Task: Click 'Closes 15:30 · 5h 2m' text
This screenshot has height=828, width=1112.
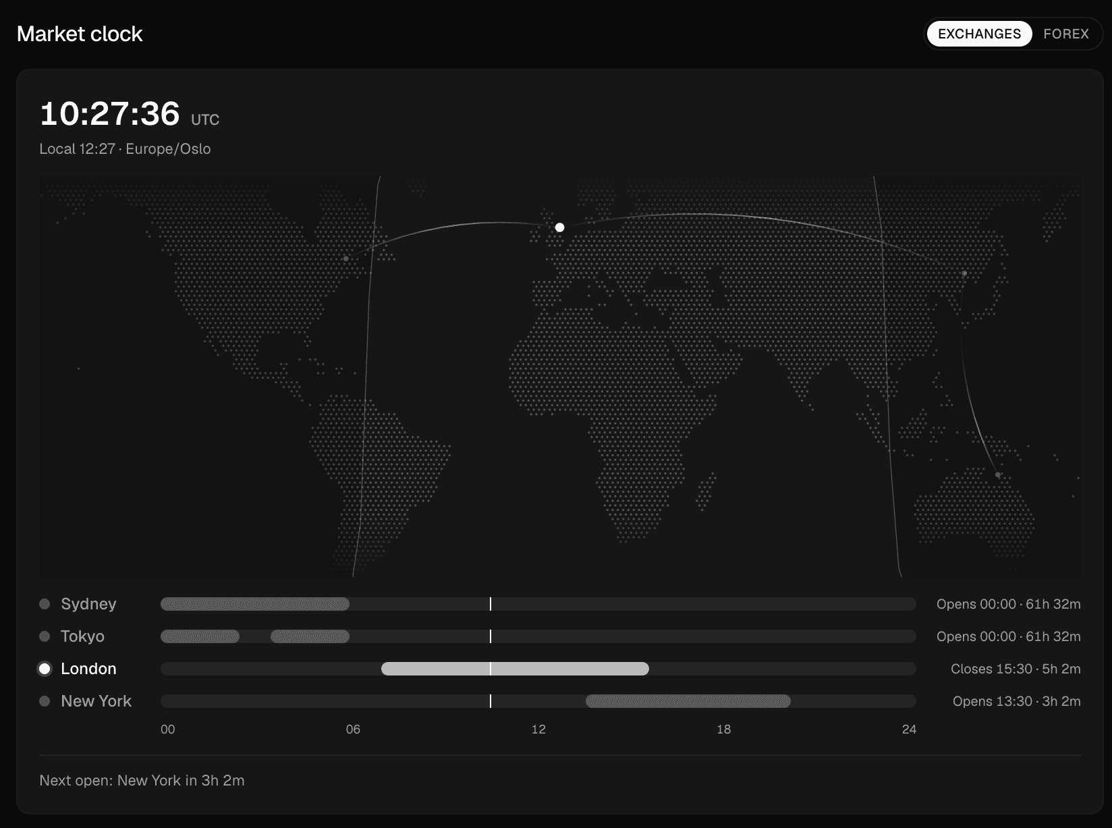Action: click(x=1016, y=669)
